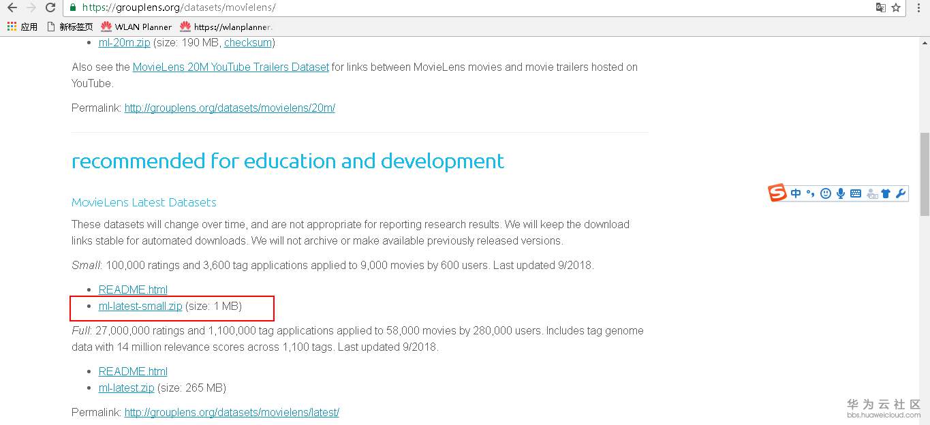This screenshot has width=930, height=425.
Task: Click the vertical scrollbar thumb
Action: click(x=925, y=174)
